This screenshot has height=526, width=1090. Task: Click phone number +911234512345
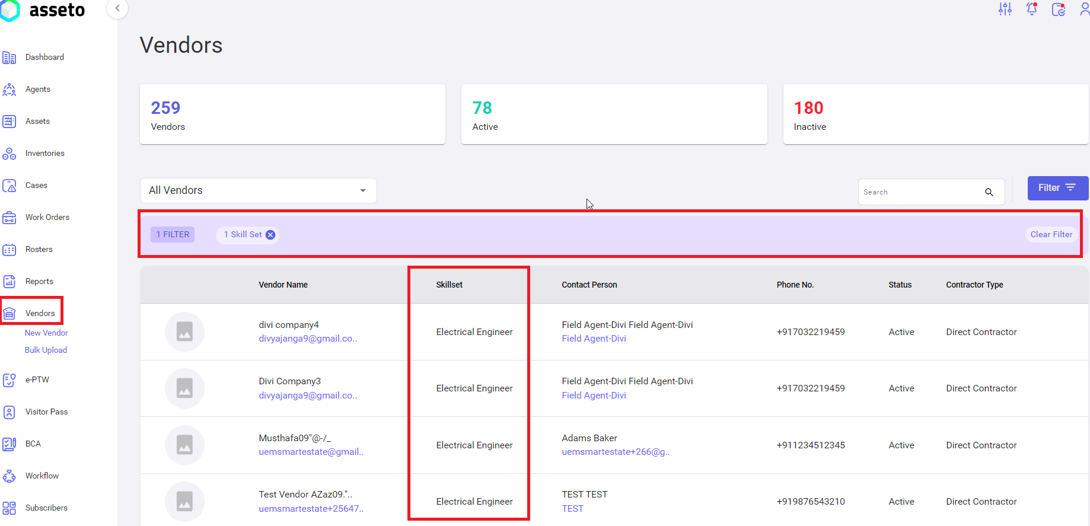(x=811, y=445)
